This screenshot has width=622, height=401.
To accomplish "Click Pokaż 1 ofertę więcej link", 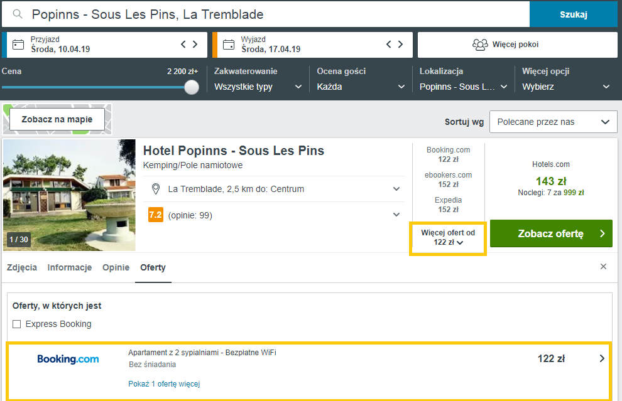I will pyautogui.click(x=164, y=384).
